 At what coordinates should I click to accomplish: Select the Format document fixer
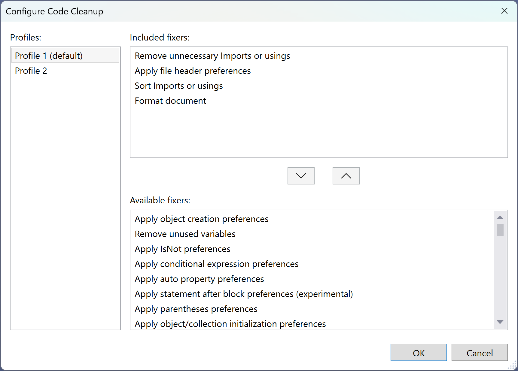pyautogui.click(x=170, y=101)
